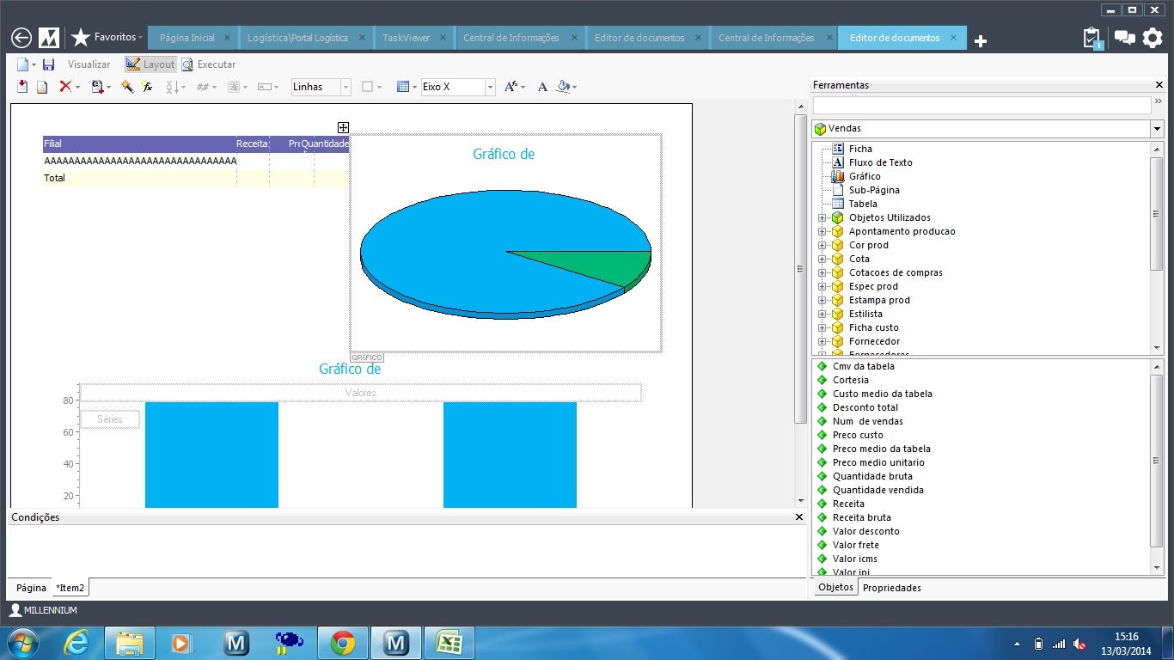Click the Save (floppy disk) icon
Image resolution: width=1174 pixels, height=660 pixels.
48,64
